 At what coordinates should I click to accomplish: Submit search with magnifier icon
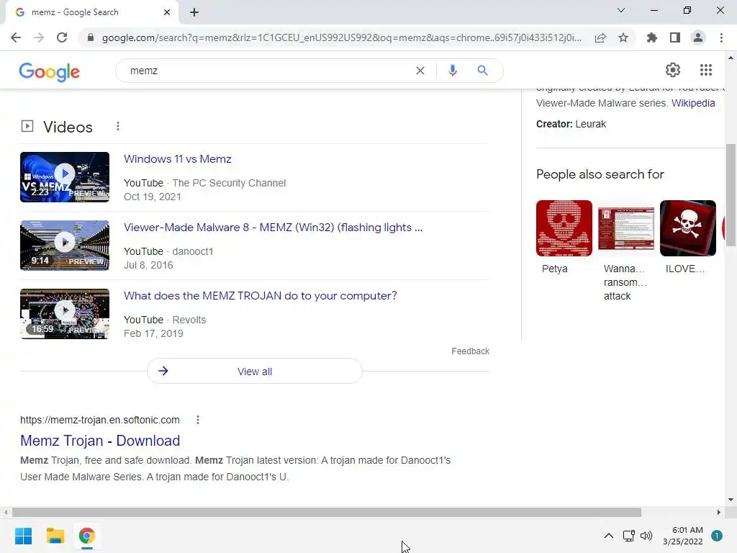483,71
